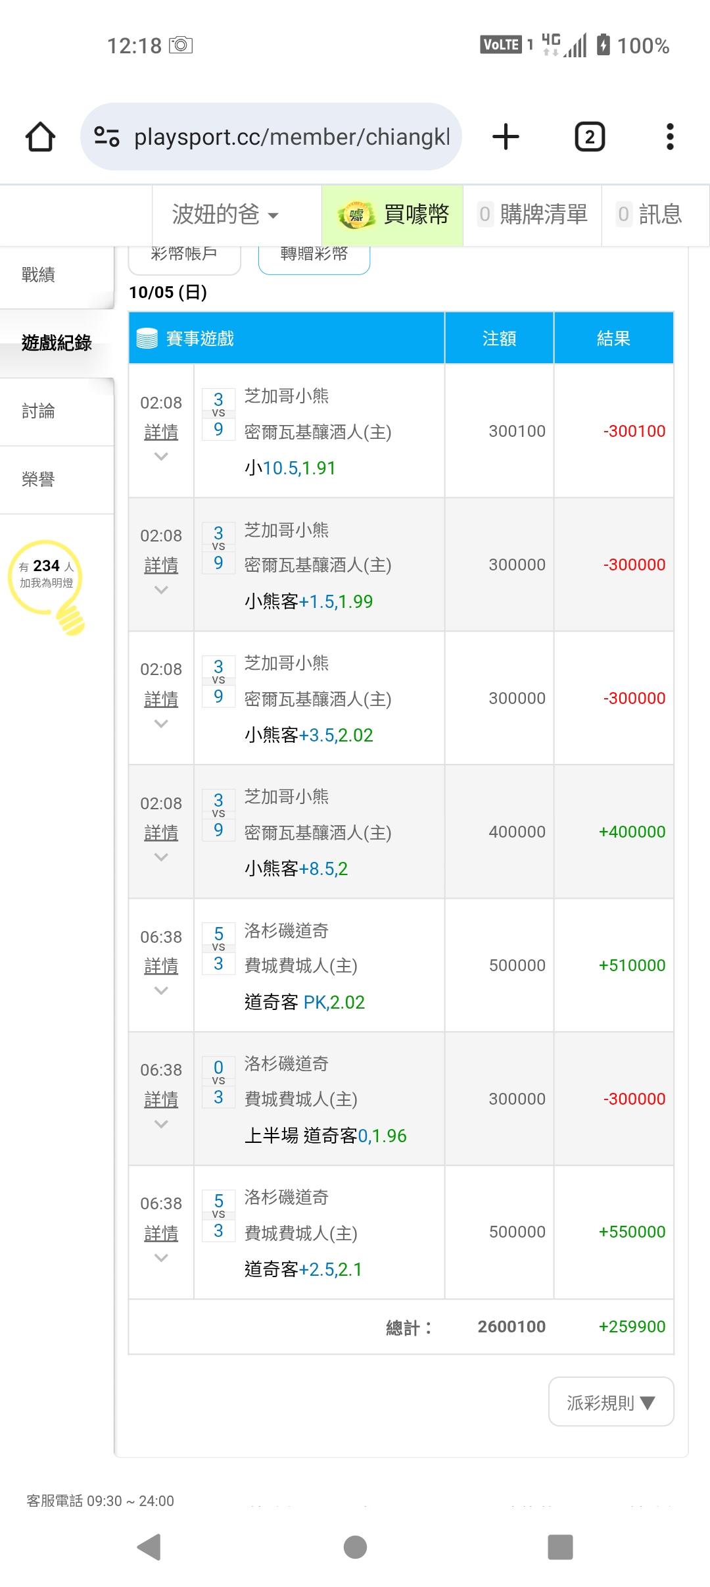Screen dimensions: 710x1587
Task: Open a new tab with plus icon
Action: [506, 137]
